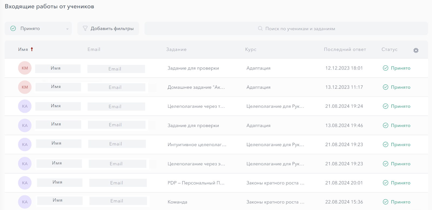Click Принято status in 13.08.2024 19:46 row
Screen dimensions: 432x210
point(400,126)
